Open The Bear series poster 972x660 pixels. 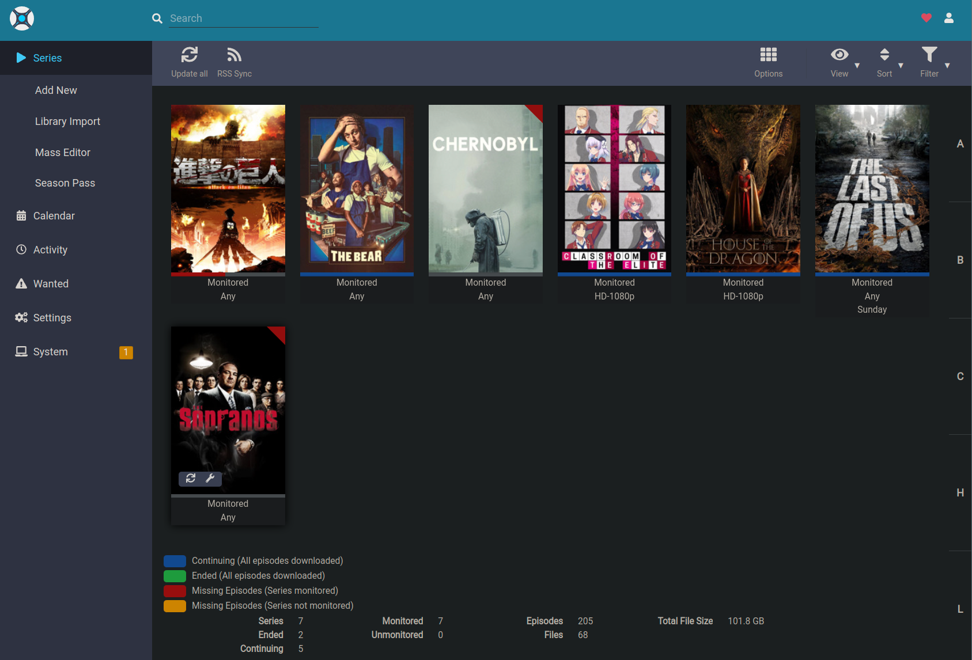tap(357, 188)
